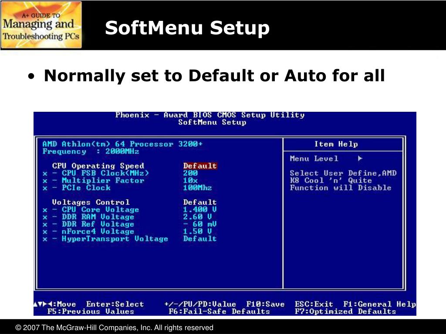Click the Menu Level arrow in Item Help
The width and height of the screenshot is (446, 334).
(x=360, y=158)
